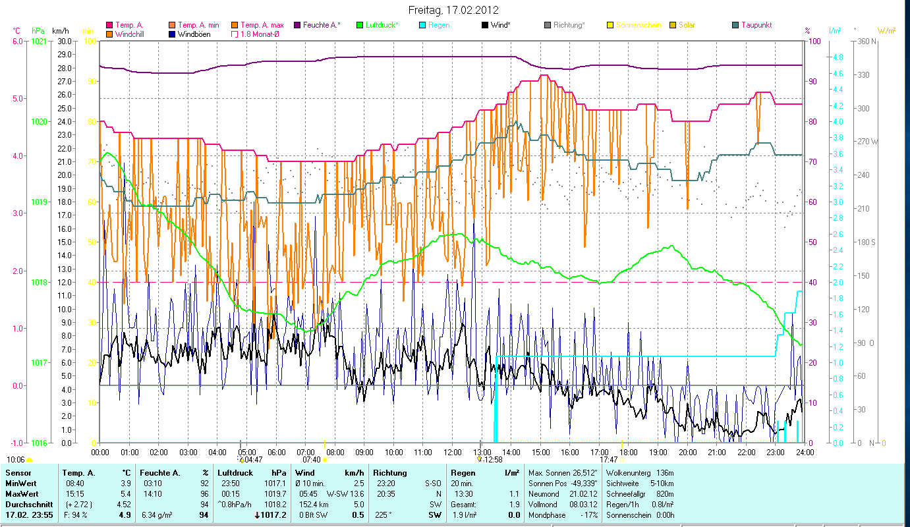Click the dark blue Windböen legend square
Image resolution: width=910 pixels, height=527 pixels.
click(172, 34)
